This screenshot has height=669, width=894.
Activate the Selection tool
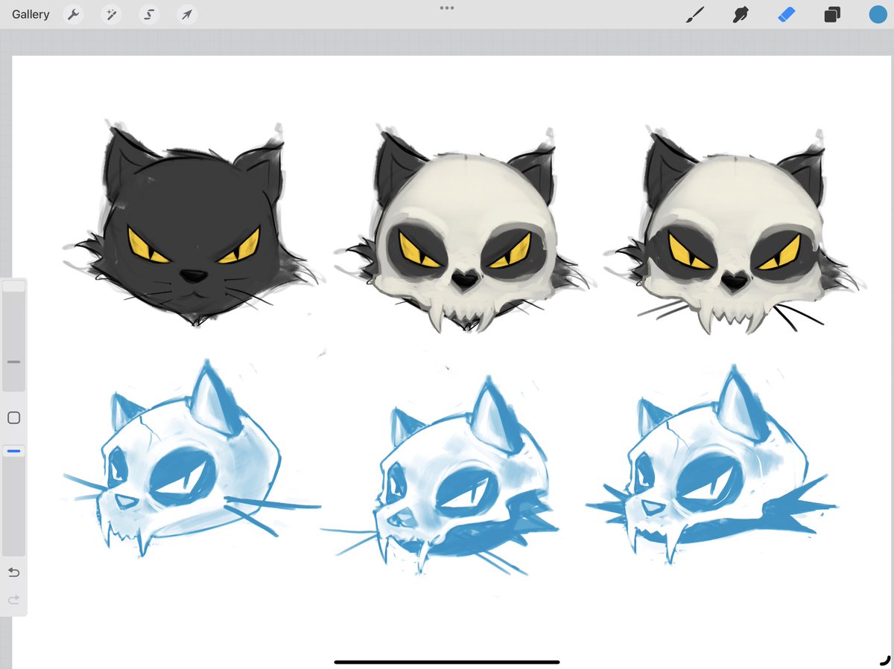[x=150, y=14]
